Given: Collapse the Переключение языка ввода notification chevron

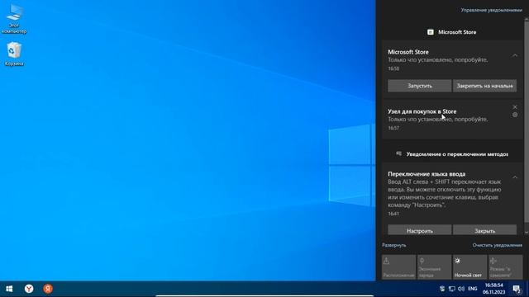Looking at the screenshot, I should [x=515, y=177].
